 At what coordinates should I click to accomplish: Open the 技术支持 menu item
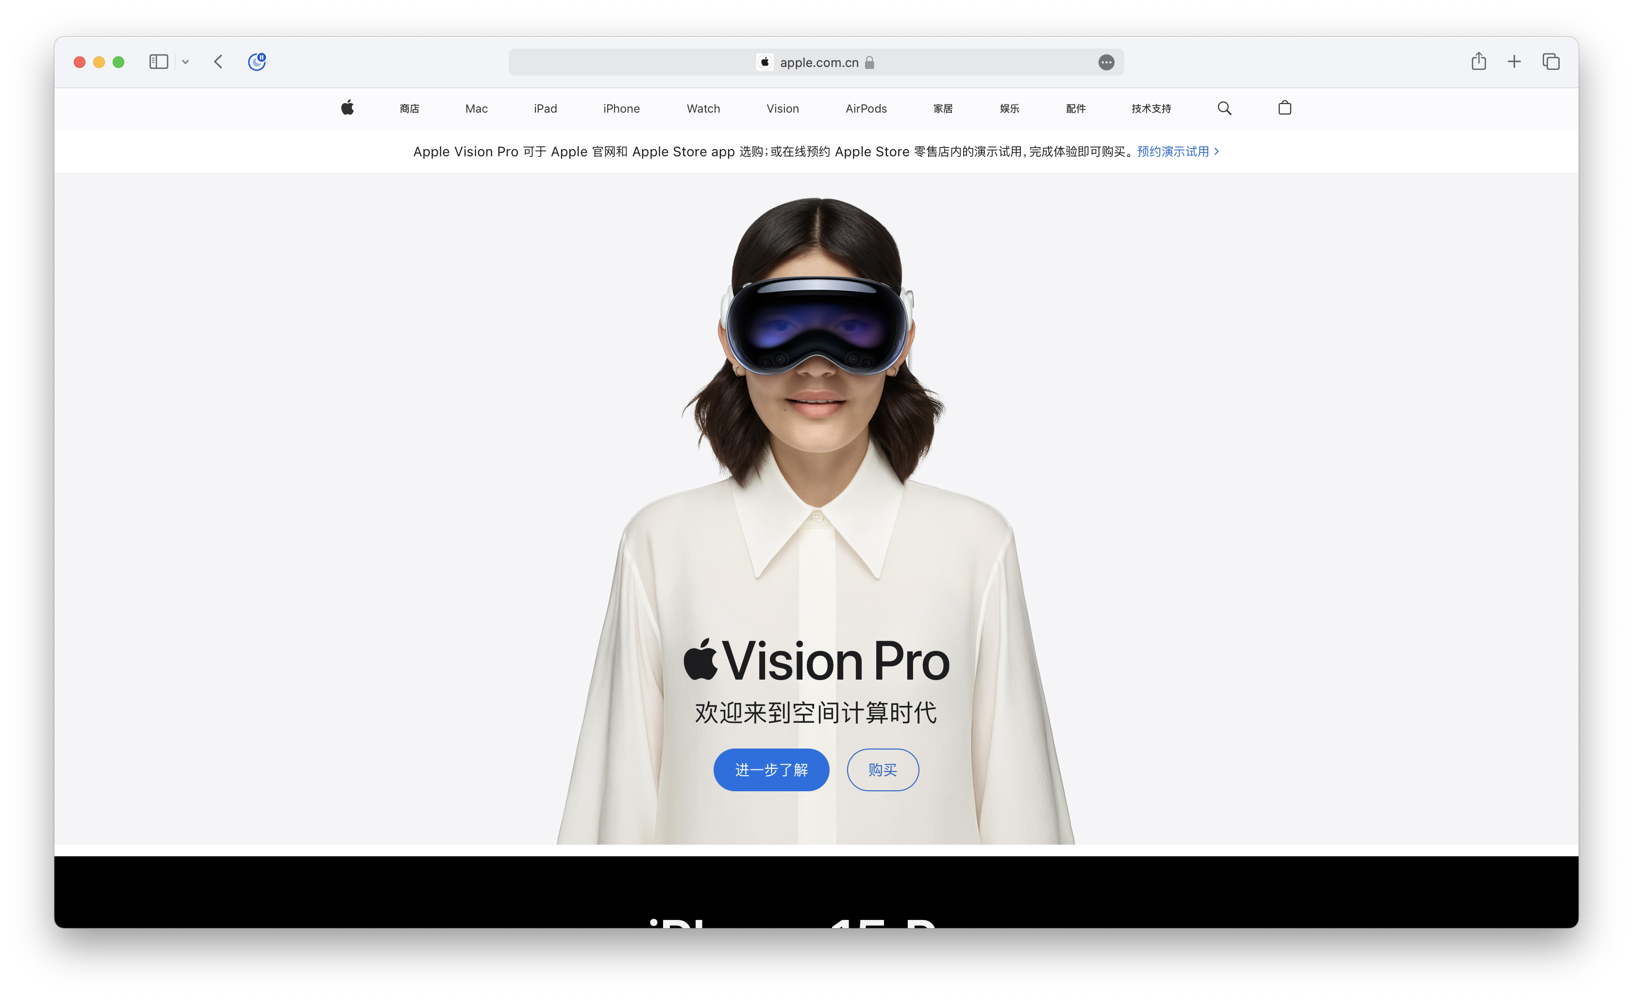pos(1151,109)
